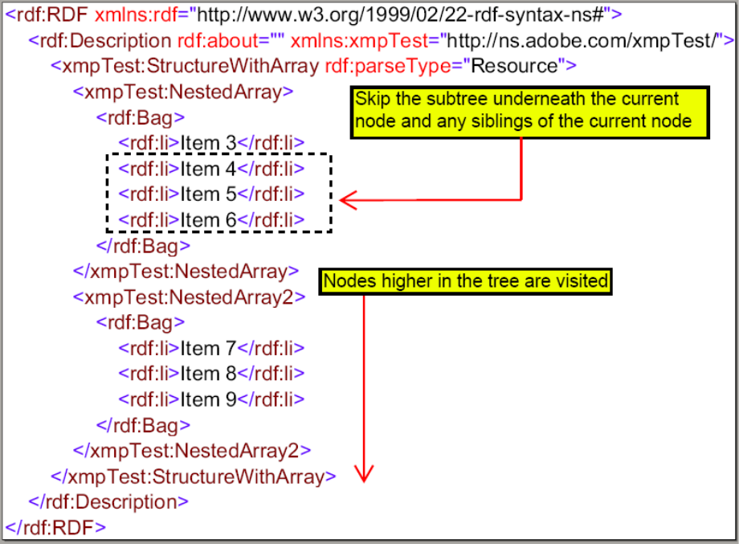Click the xmpTest:StructureWithArray opening tag
Screen dimensions: 739x544
pyautogui.click(x=313, y=66)
